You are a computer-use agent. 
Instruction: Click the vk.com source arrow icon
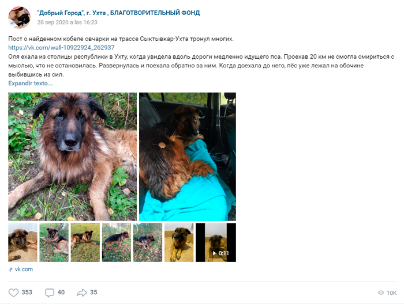(10, 269)
